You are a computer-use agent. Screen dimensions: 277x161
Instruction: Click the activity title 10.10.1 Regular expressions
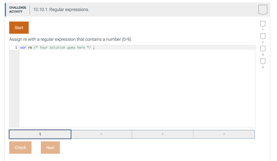61,9
